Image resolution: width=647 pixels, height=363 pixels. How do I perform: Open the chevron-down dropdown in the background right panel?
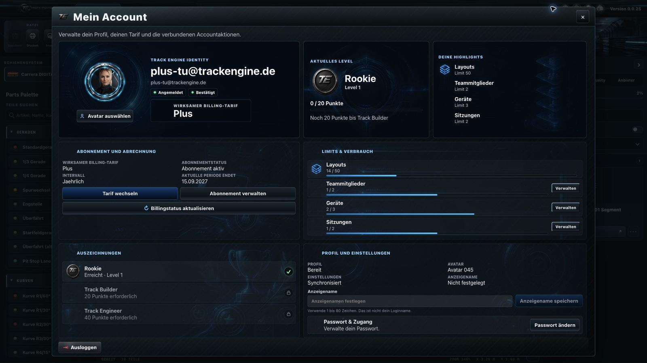click(x=637, y=144)
